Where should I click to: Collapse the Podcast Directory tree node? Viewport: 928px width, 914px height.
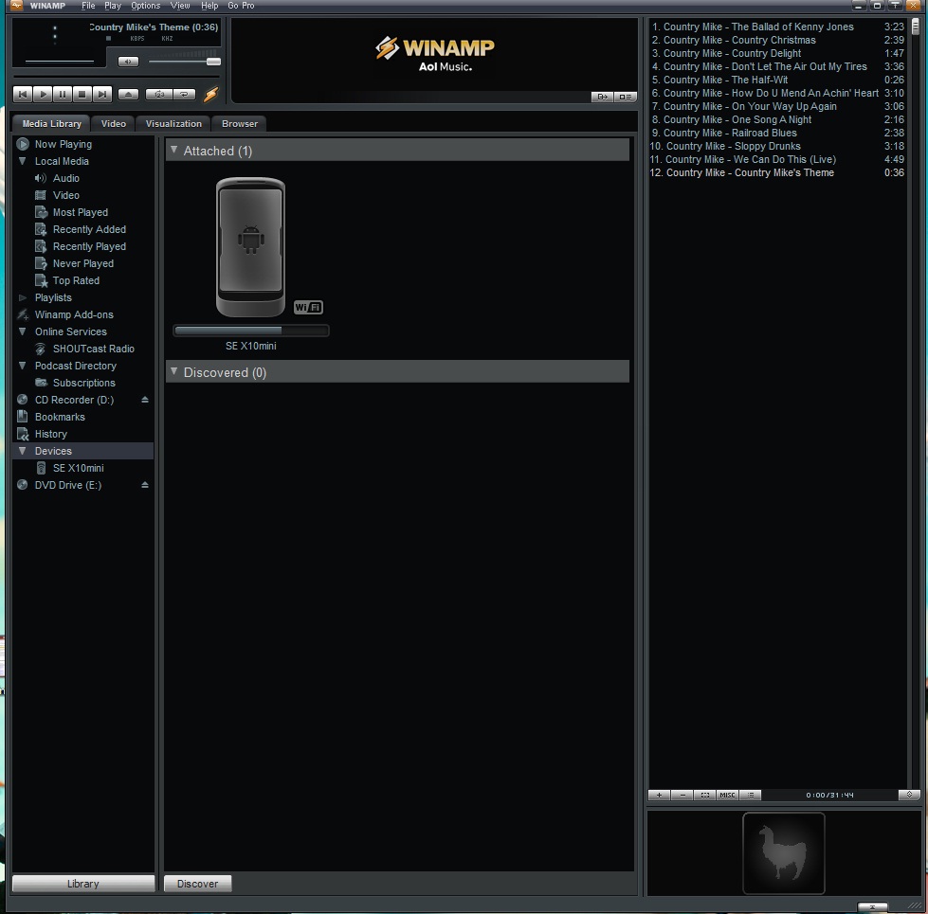pyautogui.click(x=23, y=366)
